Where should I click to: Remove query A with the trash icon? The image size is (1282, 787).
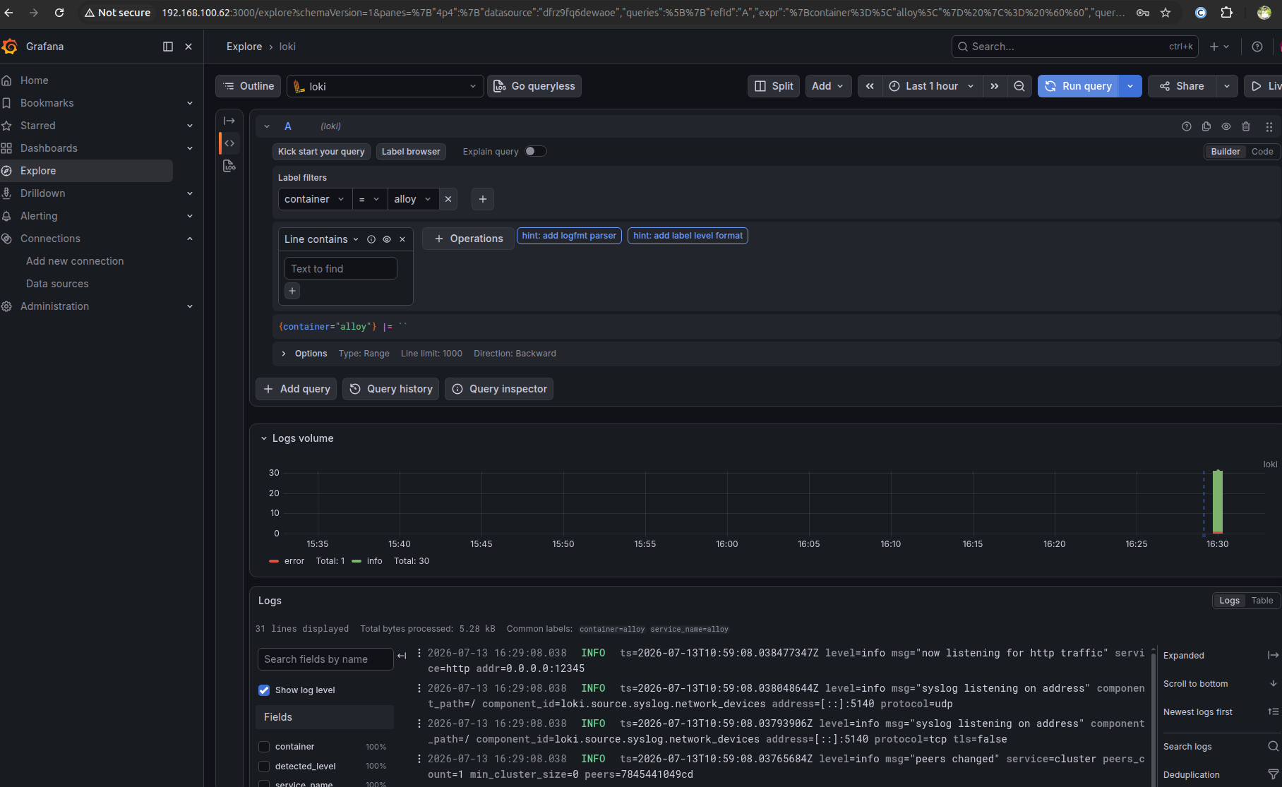(1246, 126)
